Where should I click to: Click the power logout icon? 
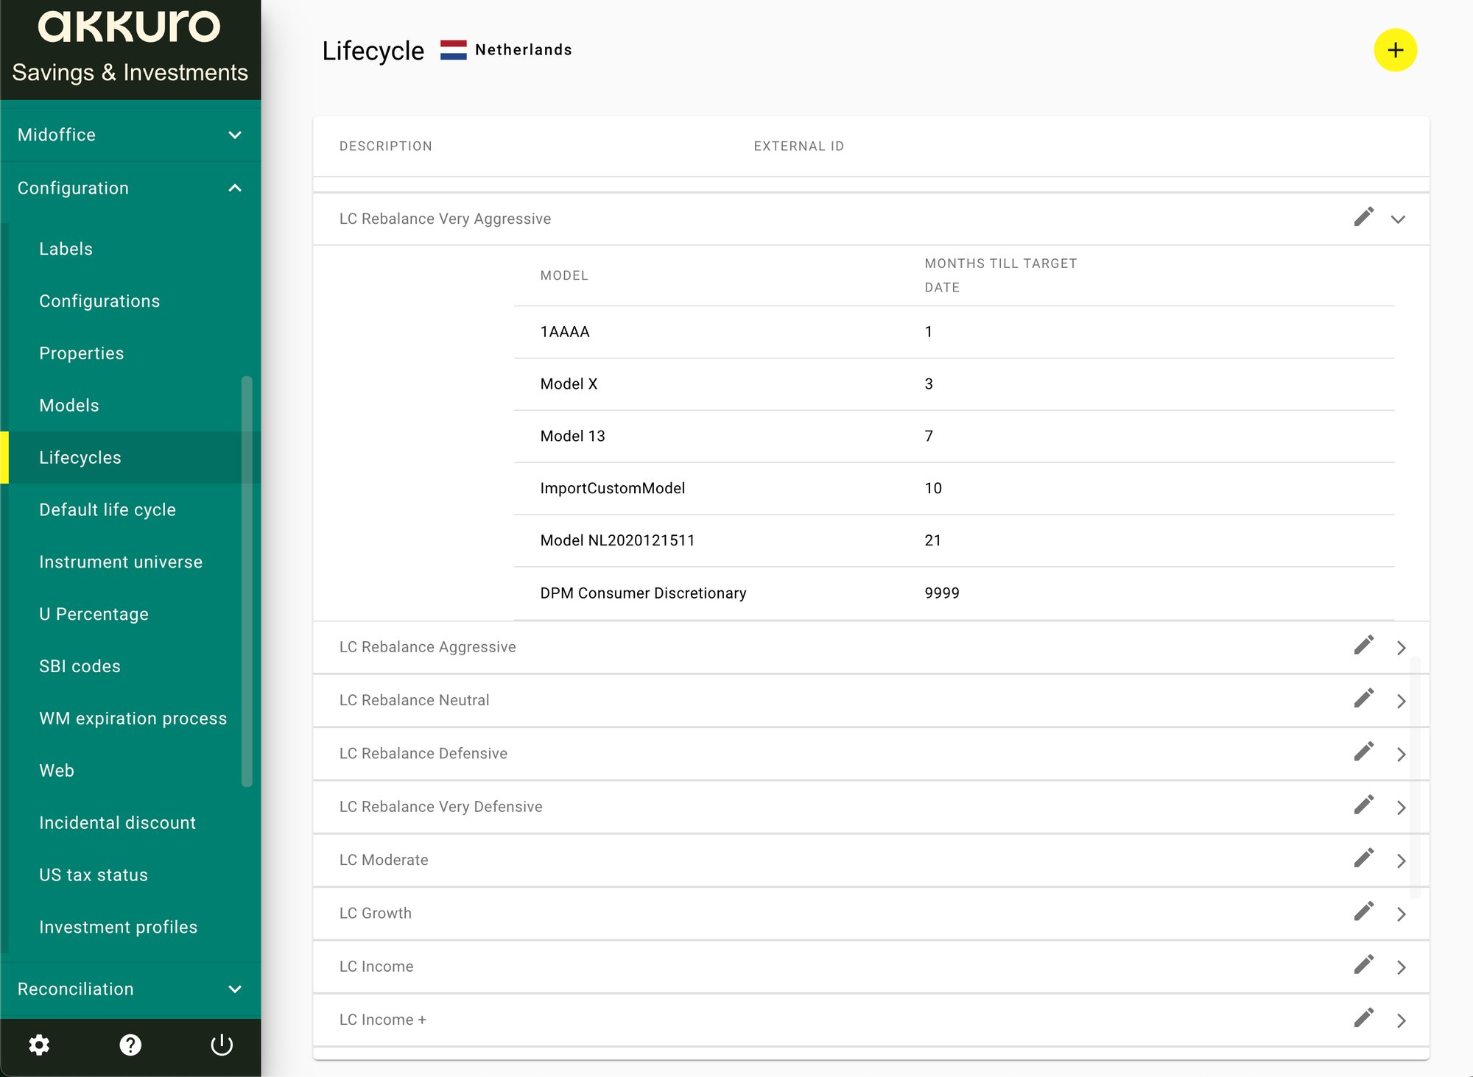(x=222, y=1045)
